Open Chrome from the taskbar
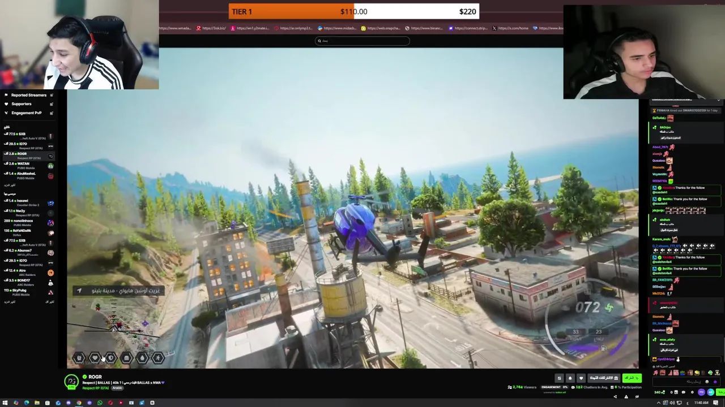The height and width of the screenshot is (407, 725). tap(79, 402)
